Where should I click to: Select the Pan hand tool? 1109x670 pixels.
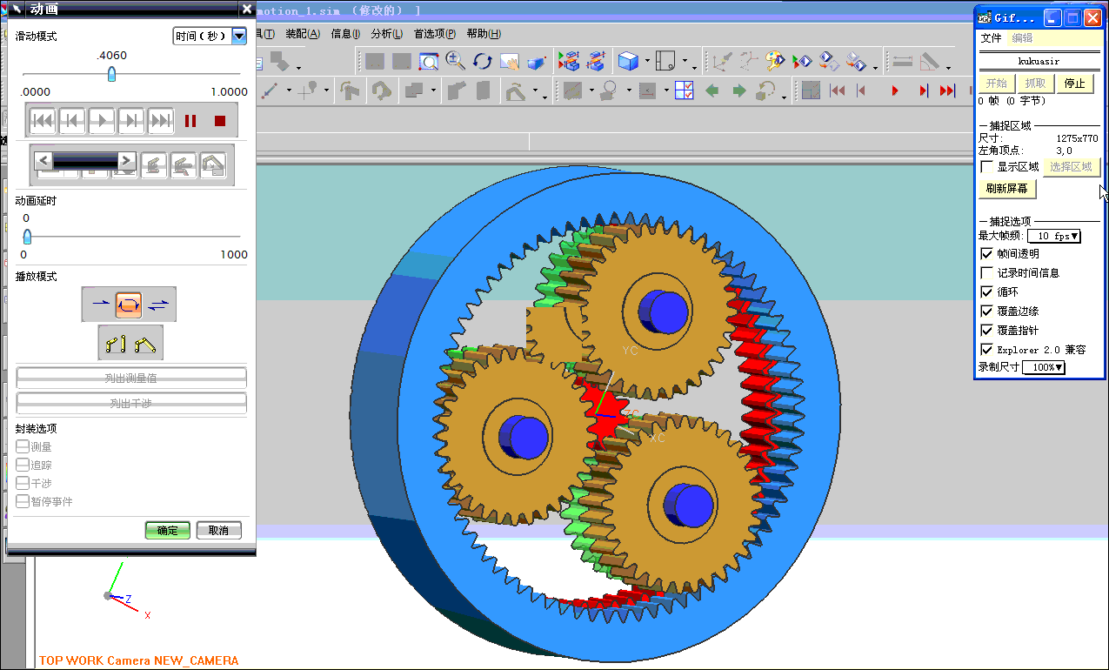pyautogui.click(x=510, y=61)
